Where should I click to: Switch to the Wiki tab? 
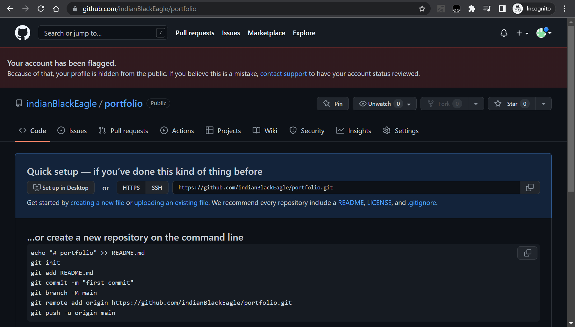[x=265, y=131]
